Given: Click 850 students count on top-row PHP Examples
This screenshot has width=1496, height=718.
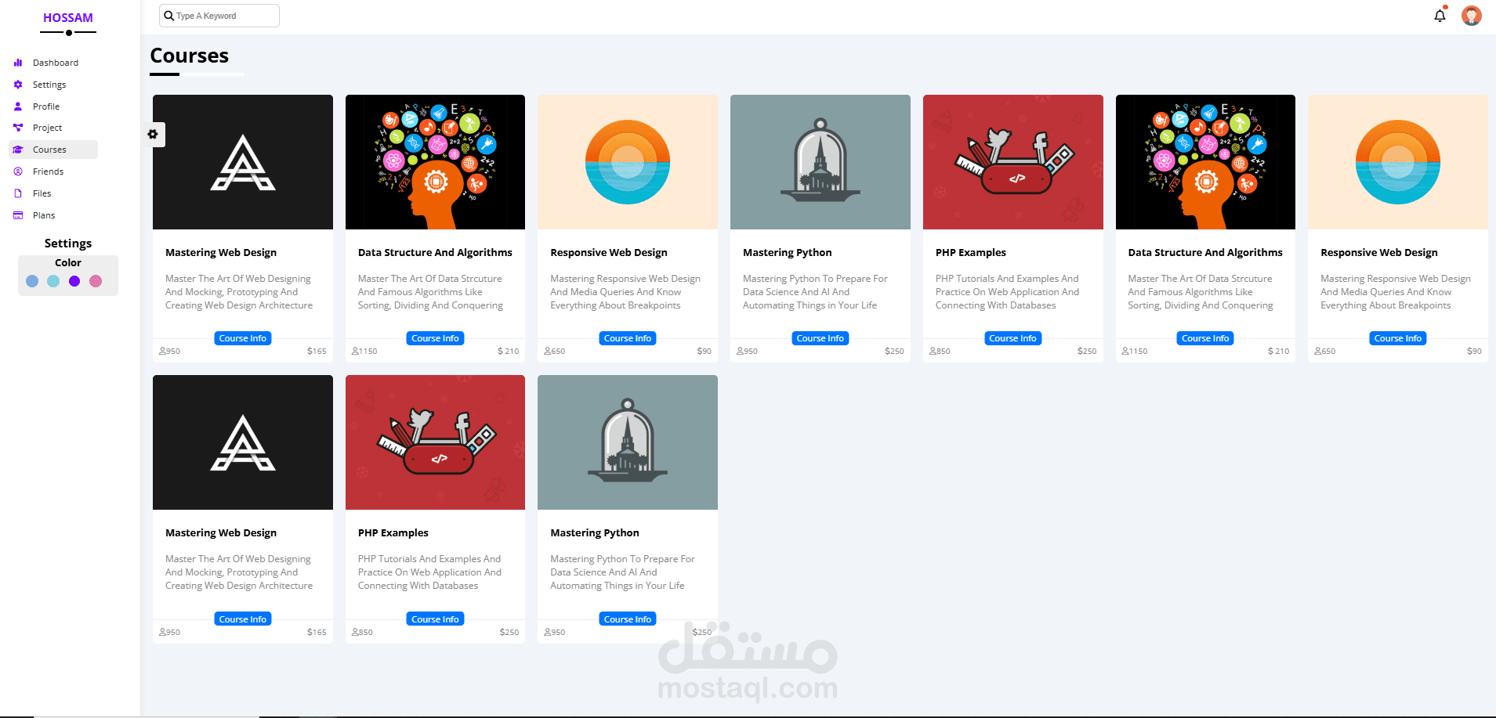Looking at the screenshot, I should click(x=940, y=352).
